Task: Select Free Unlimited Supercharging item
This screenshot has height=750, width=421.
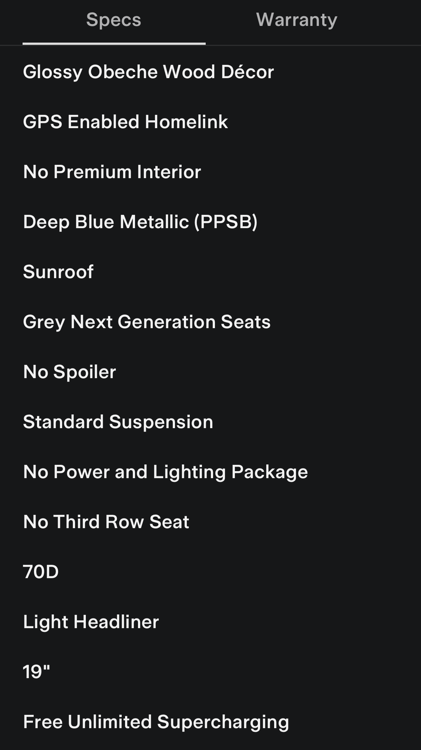Action: pos(156,722)
